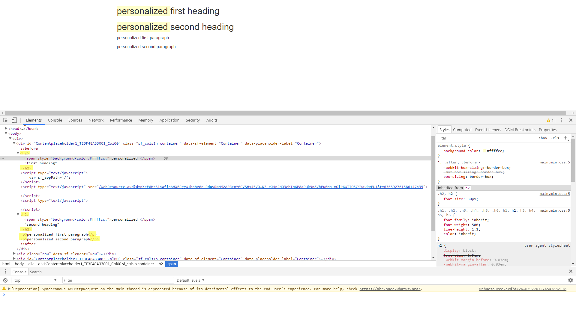Open the Application tab

coord(169,120)
